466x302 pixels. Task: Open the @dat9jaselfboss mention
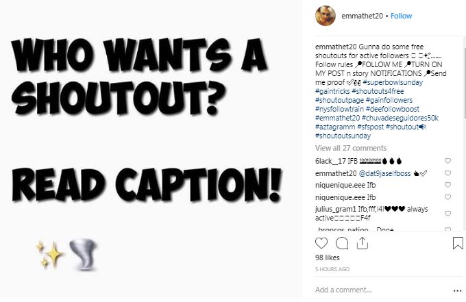[384, 173]
